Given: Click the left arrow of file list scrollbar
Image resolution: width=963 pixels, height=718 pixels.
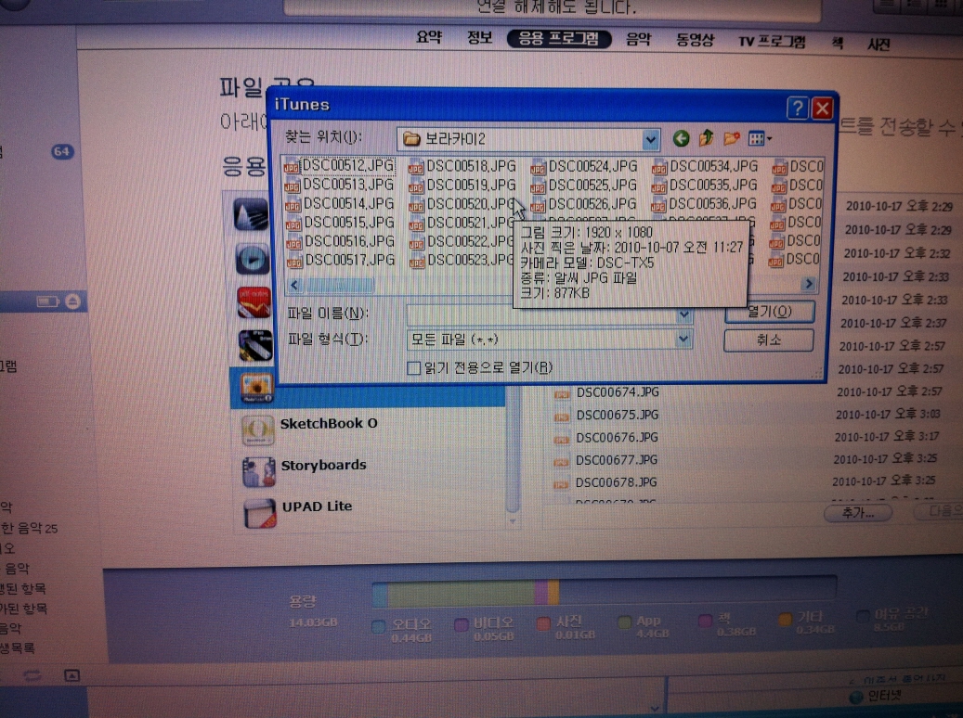Looking at the screenshot, I should tap(294, 286).
